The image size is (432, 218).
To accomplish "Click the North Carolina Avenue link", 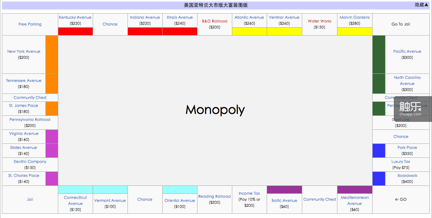I will [407, 81].
